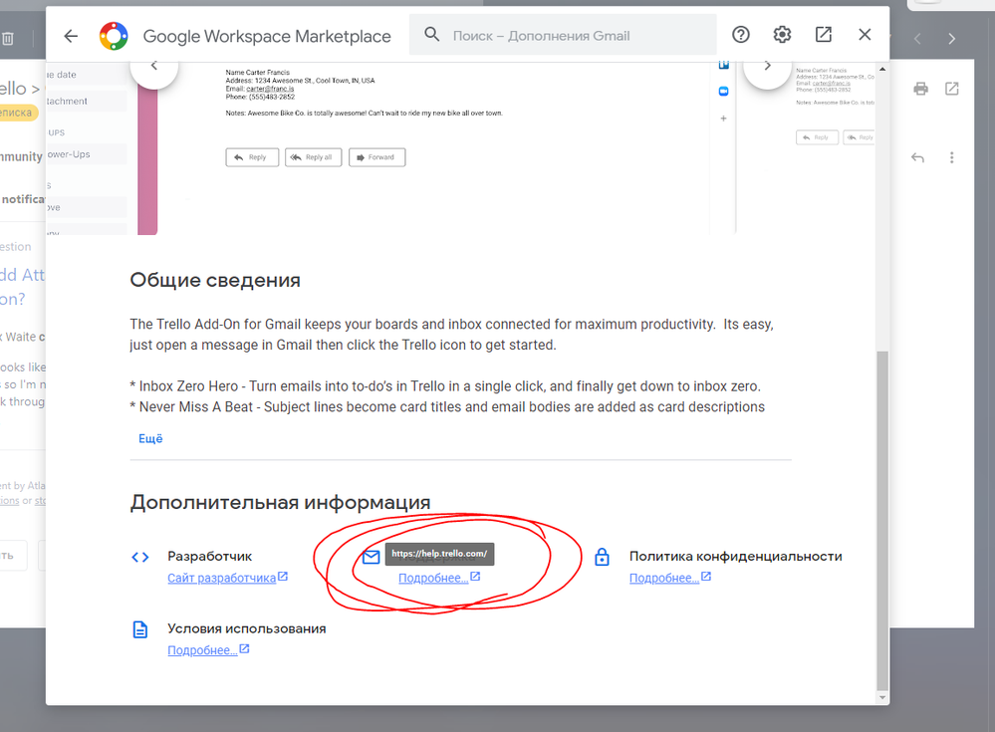This screenshot has height=732, width=995.
Task: Show next screenshot in carousel
Action: click(767, 66)
